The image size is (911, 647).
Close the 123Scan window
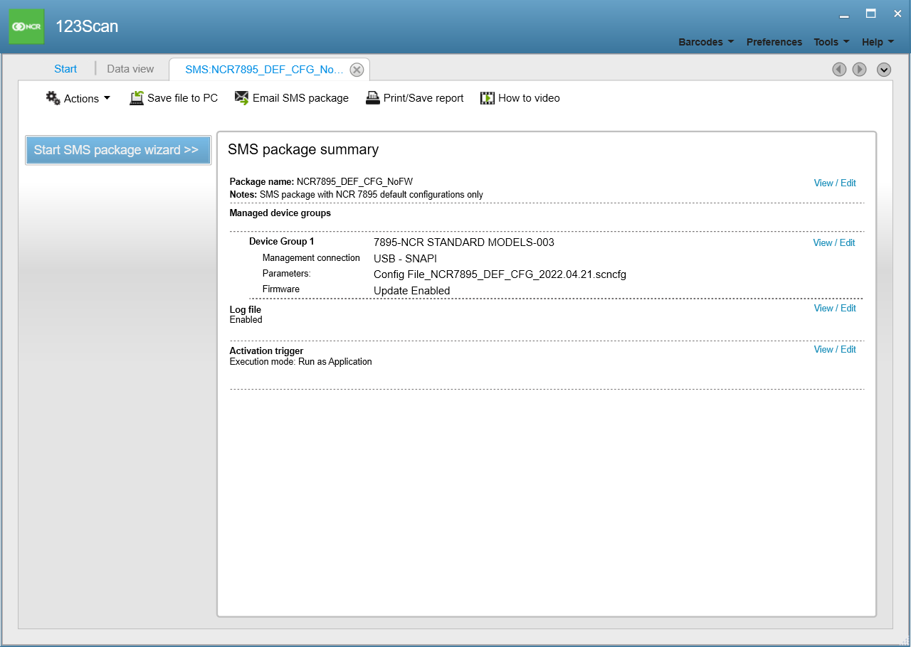click(x=897, y=14)
